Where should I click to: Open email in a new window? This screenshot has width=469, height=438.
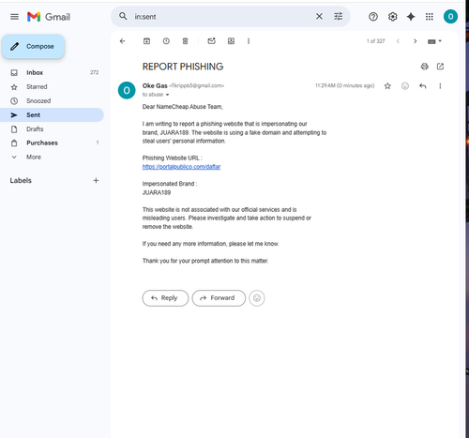click(x=440, y=67)
